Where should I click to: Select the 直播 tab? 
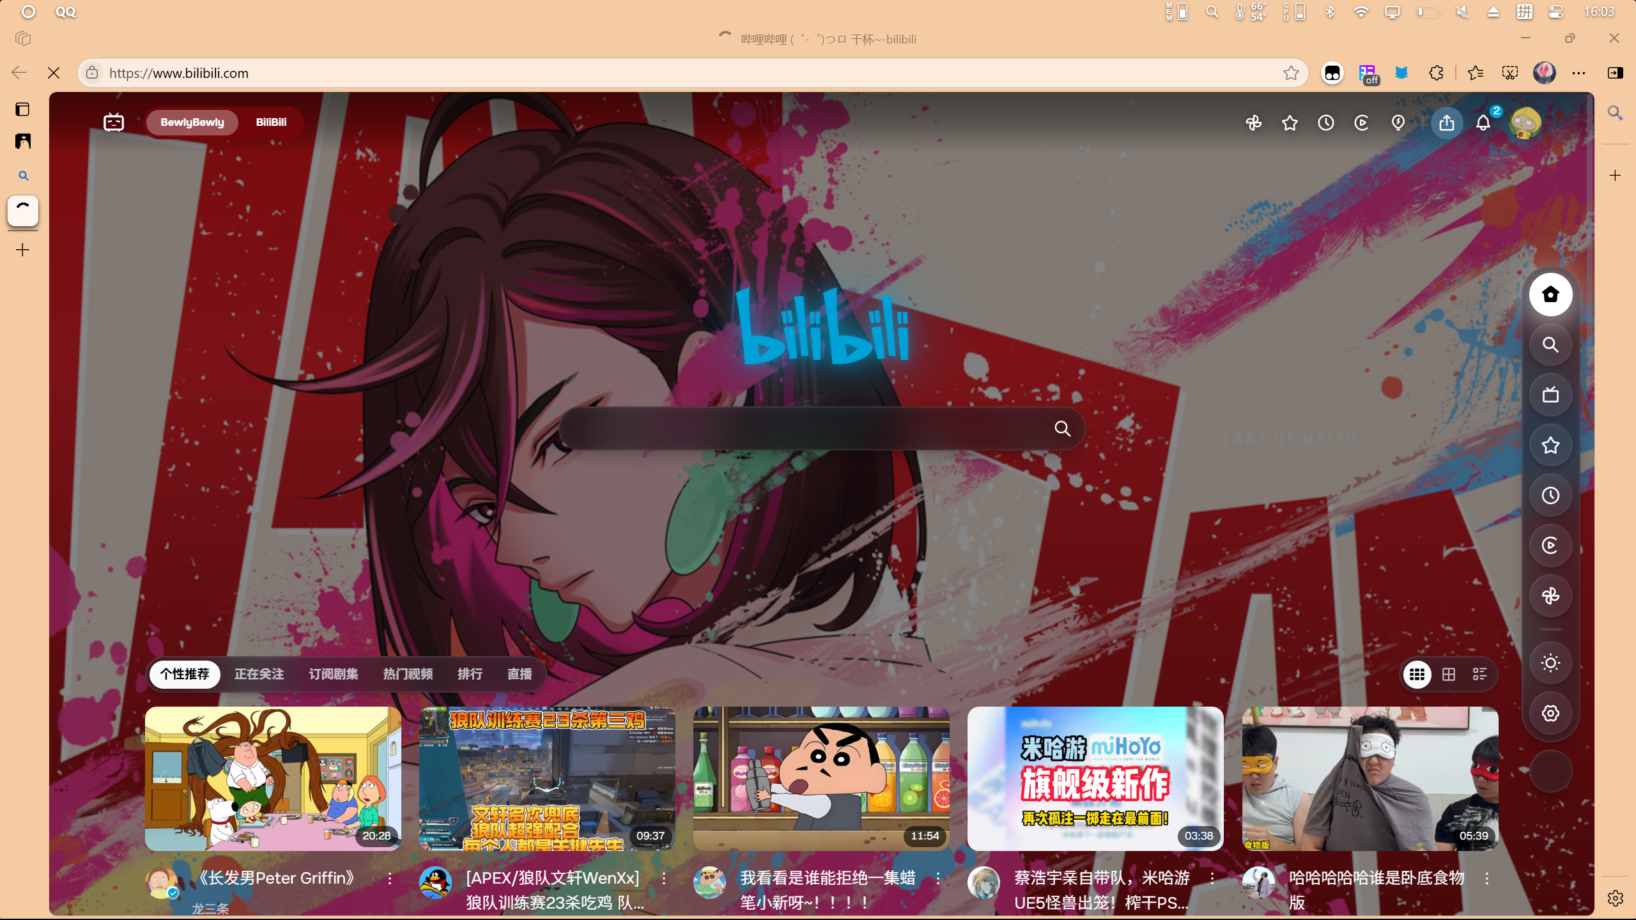(x=520, y=674)
